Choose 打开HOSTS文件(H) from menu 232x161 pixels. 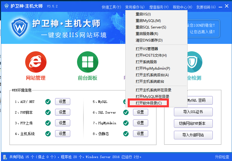pos(151,55)
